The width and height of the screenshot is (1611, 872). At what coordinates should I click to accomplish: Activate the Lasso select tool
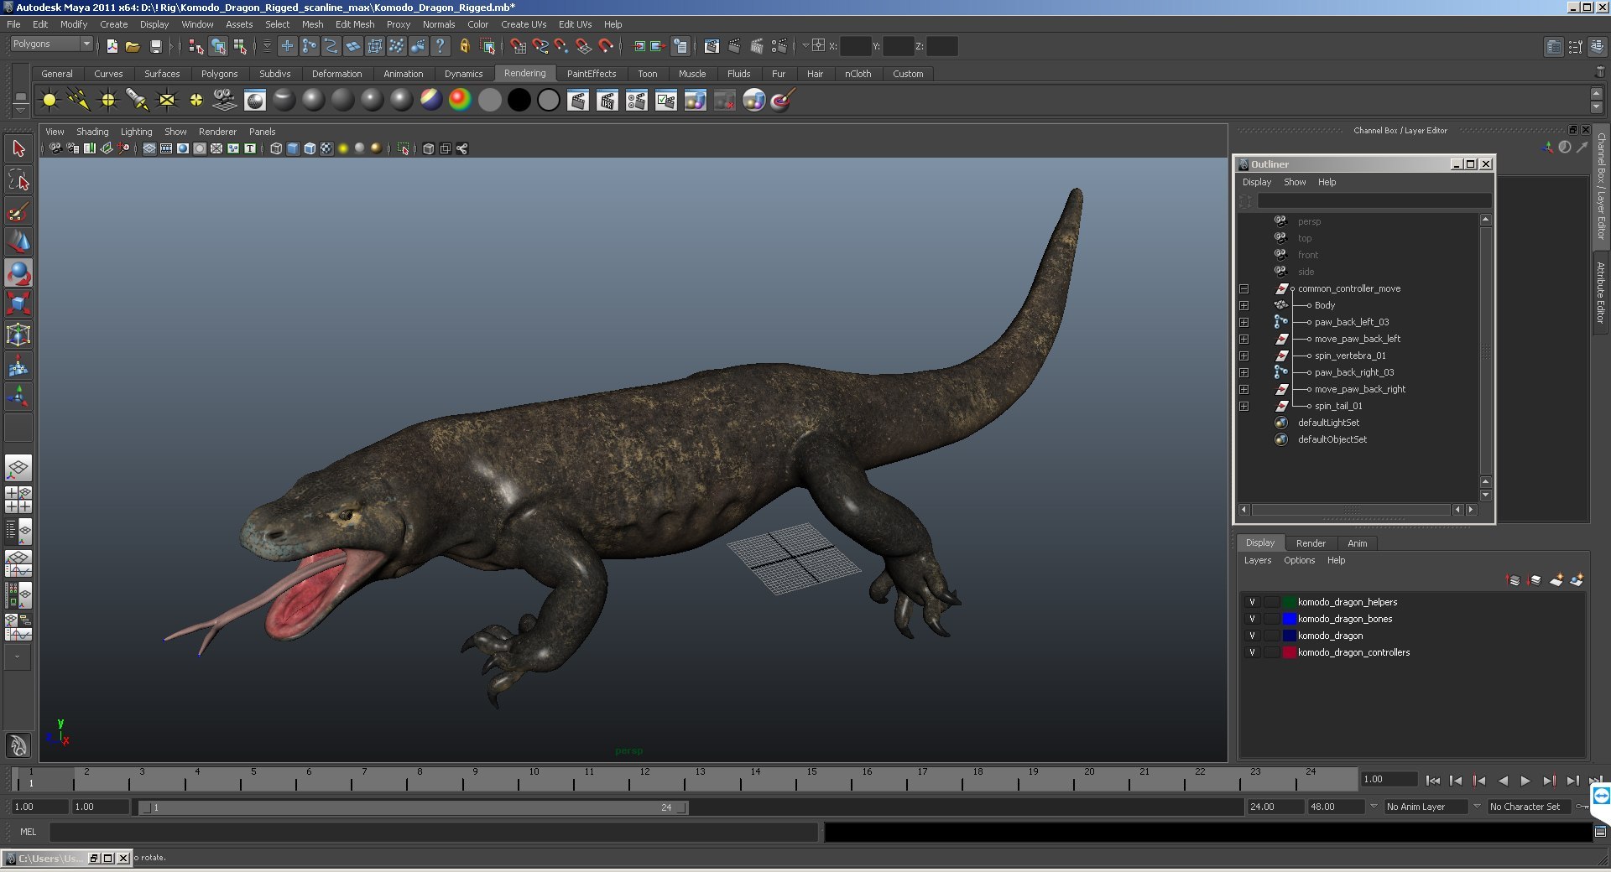[18, 179]
